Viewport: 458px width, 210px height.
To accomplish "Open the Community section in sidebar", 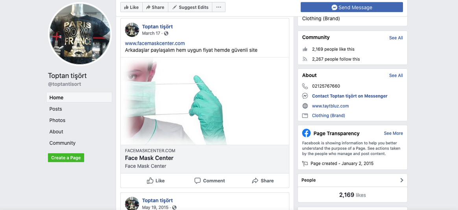I will [62, 143].
